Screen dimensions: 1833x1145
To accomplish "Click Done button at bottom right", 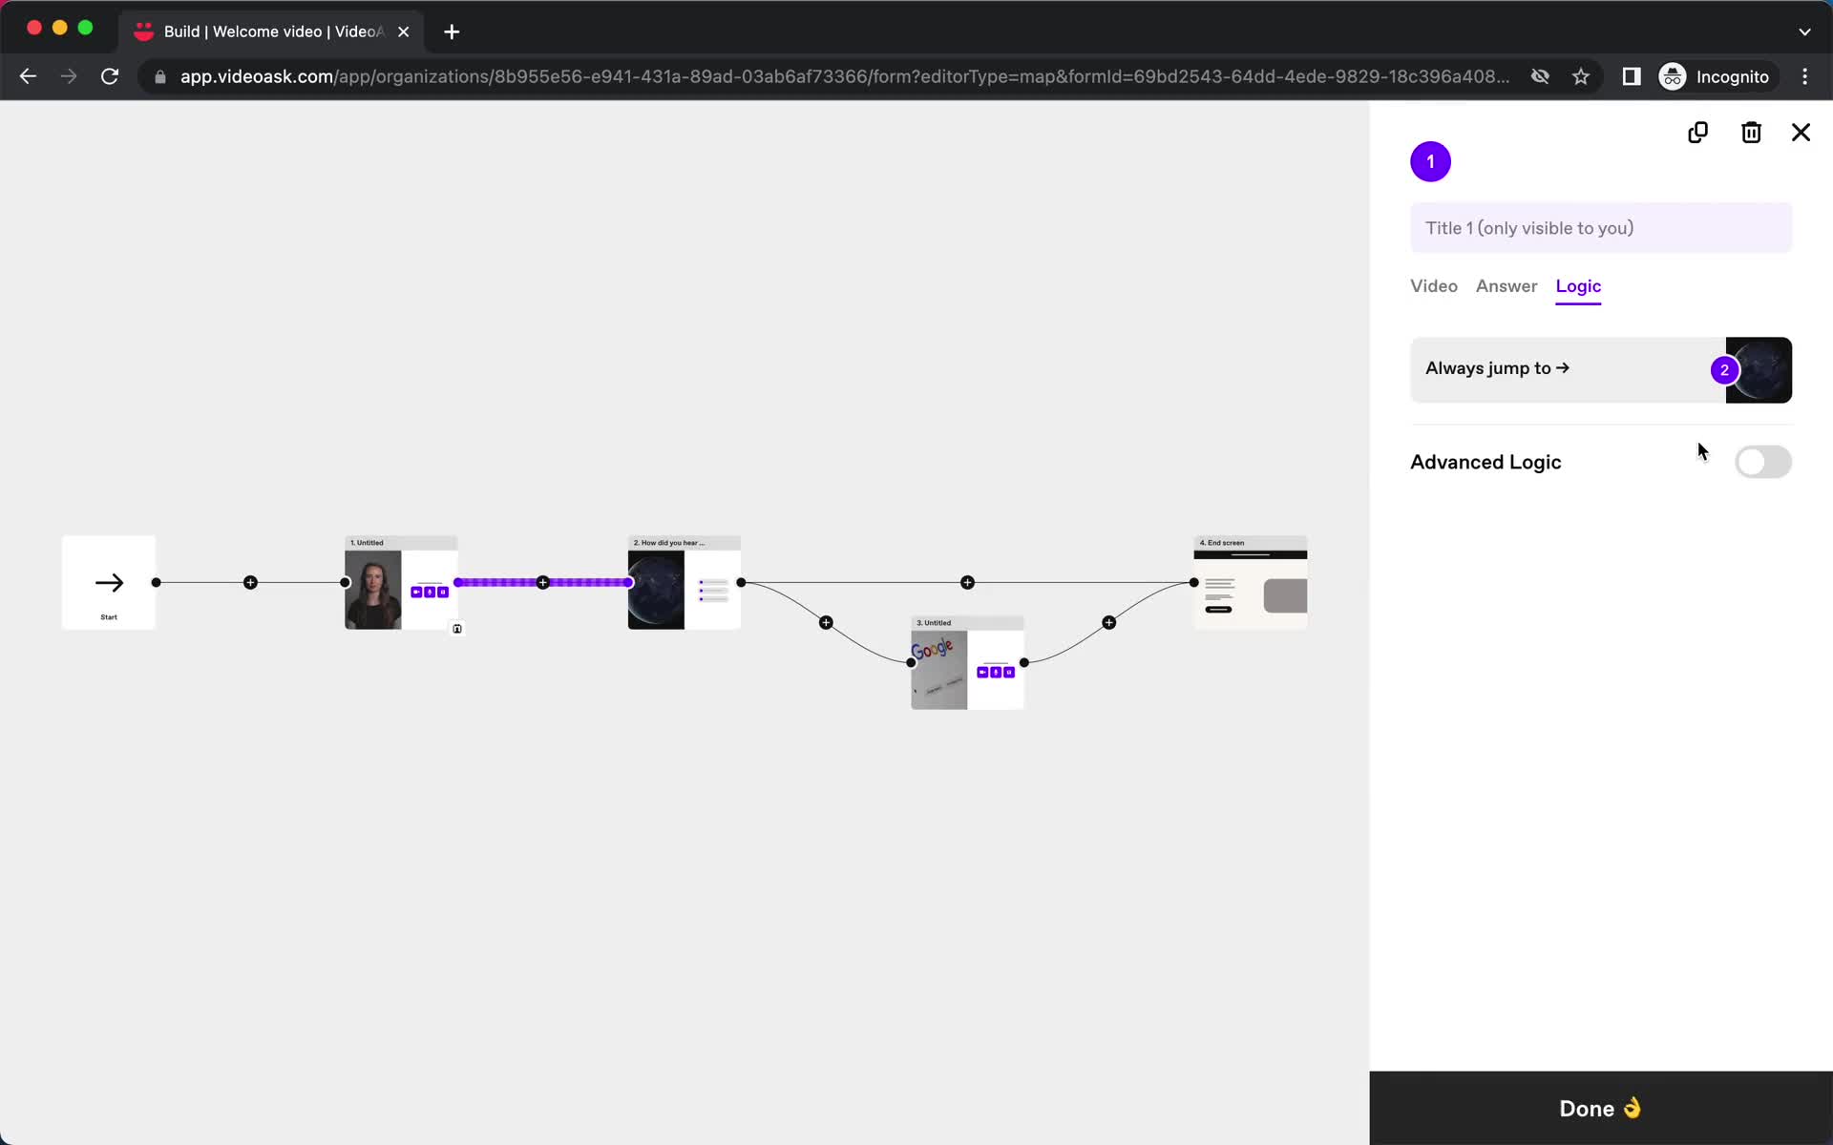I will (x=1601, y=1108).
